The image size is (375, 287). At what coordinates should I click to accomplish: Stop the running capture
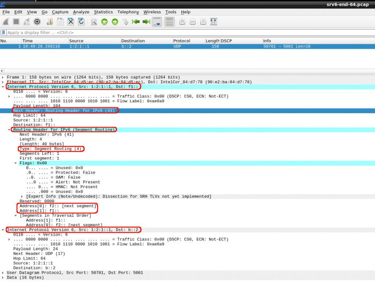[16, 22]
